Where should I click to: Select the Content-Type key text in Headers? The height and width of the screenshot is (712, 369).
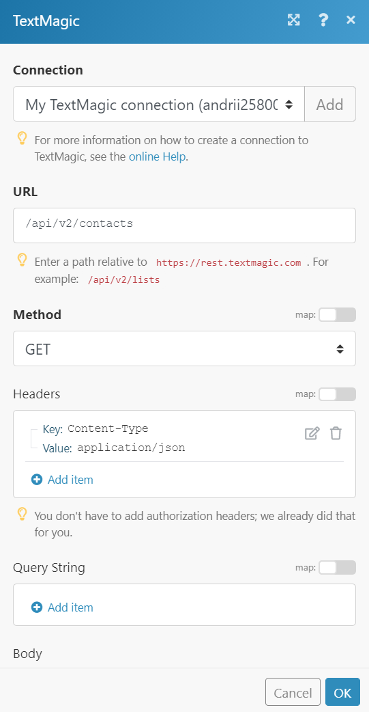(x=108, y=428)
